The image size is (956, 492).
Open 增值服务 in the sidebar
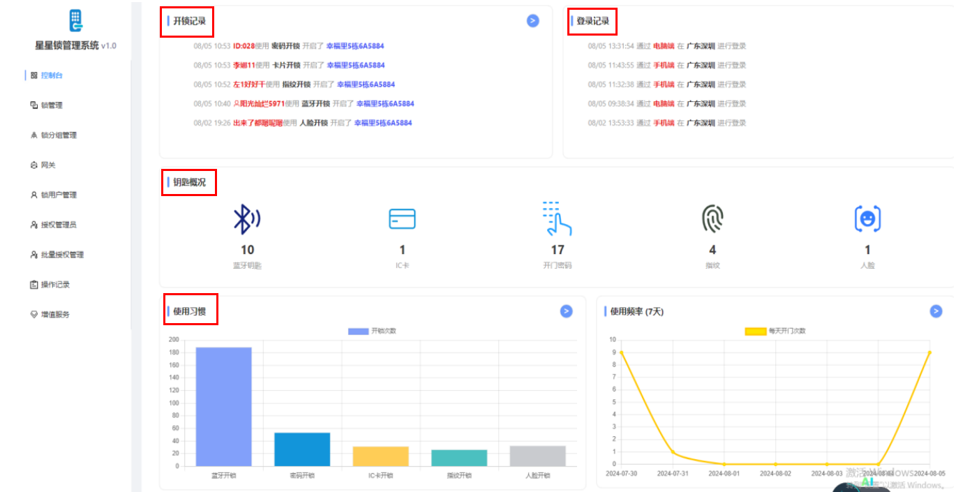pyautogui.click(x=54, y=315)
